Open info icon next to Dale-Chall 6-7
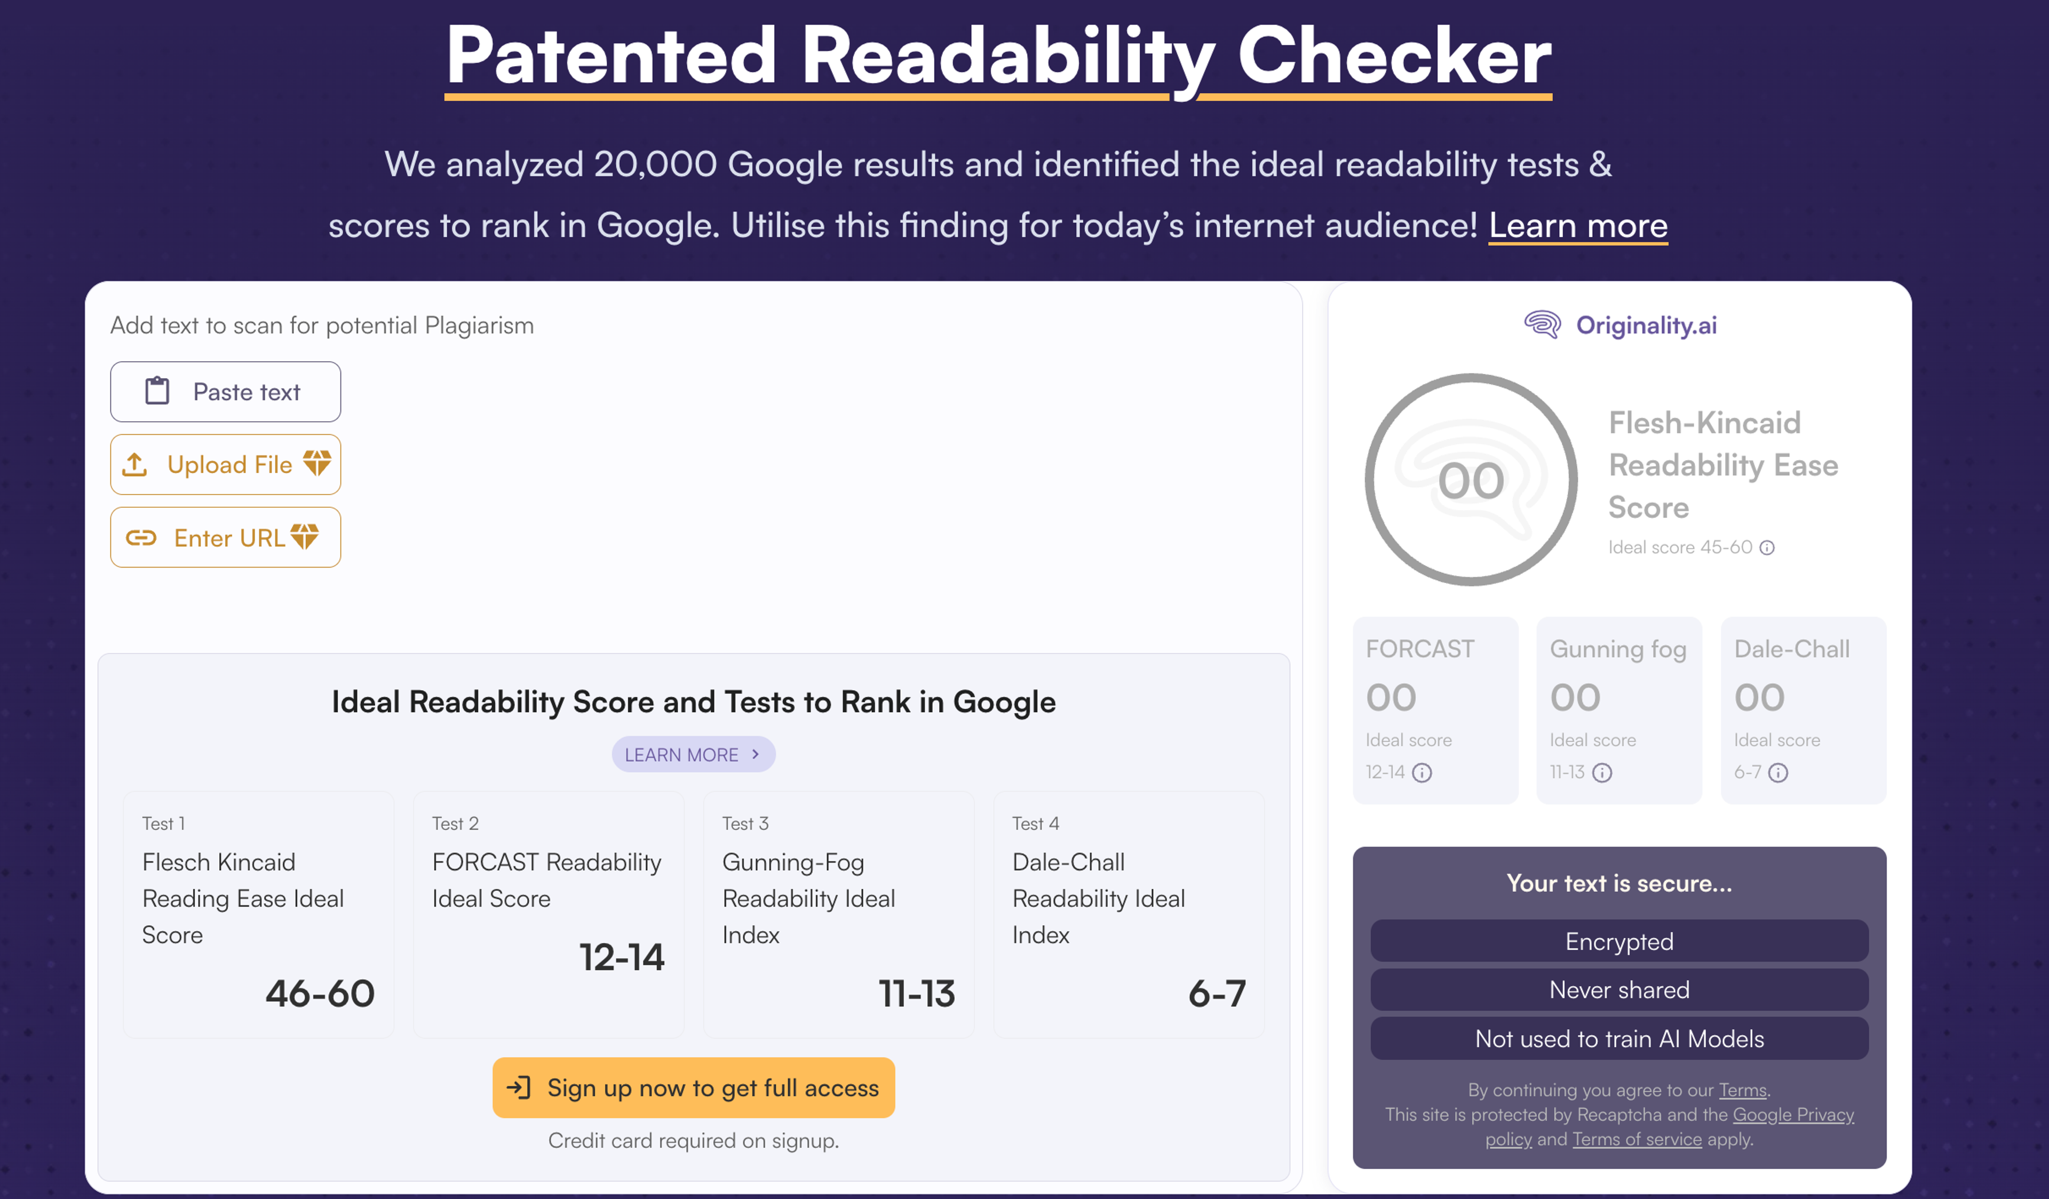This screenshot has width=2049, height=1199. click(1778, 772)
